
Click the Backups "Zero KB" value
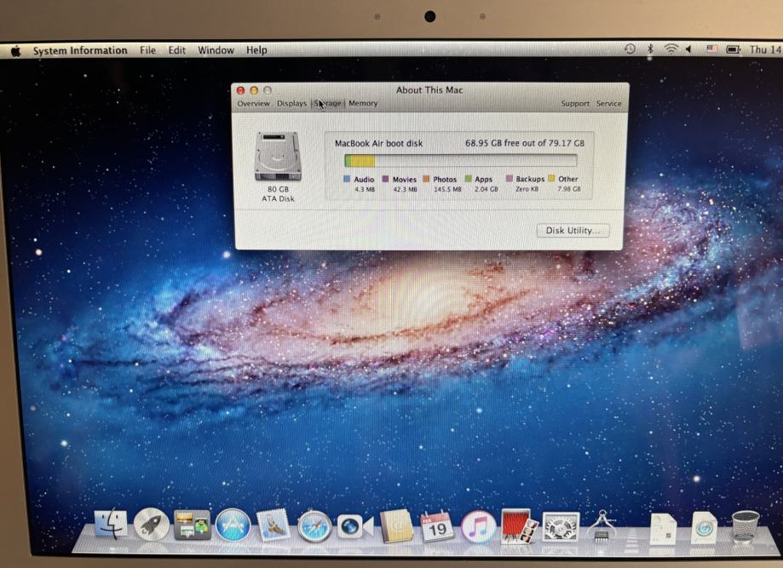click(527, 189)
